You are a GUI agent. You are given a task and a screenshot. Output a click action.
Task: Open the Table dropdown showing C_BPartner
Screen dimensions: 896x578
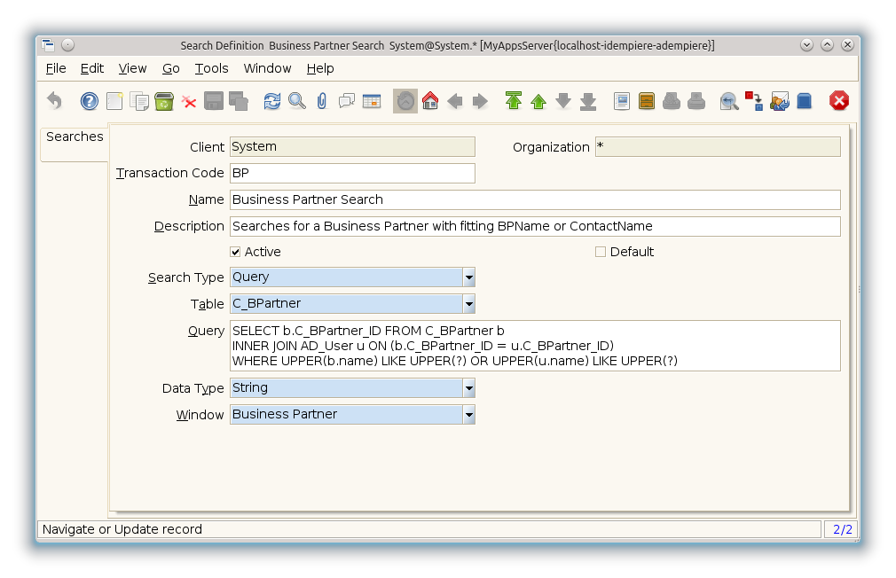click(468, 304)
